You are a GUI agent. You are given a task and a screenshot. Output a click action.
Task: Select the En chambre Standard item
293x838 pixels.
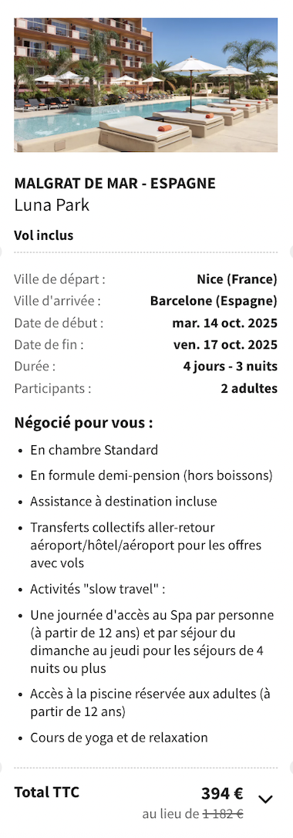tap(94, 450)
